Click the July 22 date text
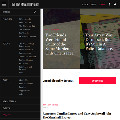120x120 pixels. [x=46, y=107]
